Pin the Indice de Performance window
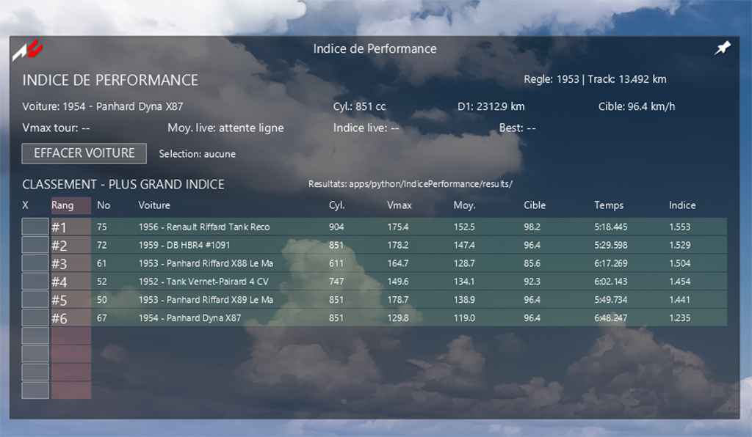Screen dimensions: 752x437 point(723,48)
